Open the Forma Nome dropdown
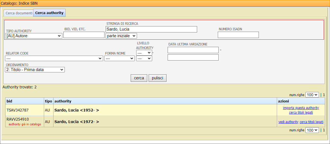 (119, 58)
